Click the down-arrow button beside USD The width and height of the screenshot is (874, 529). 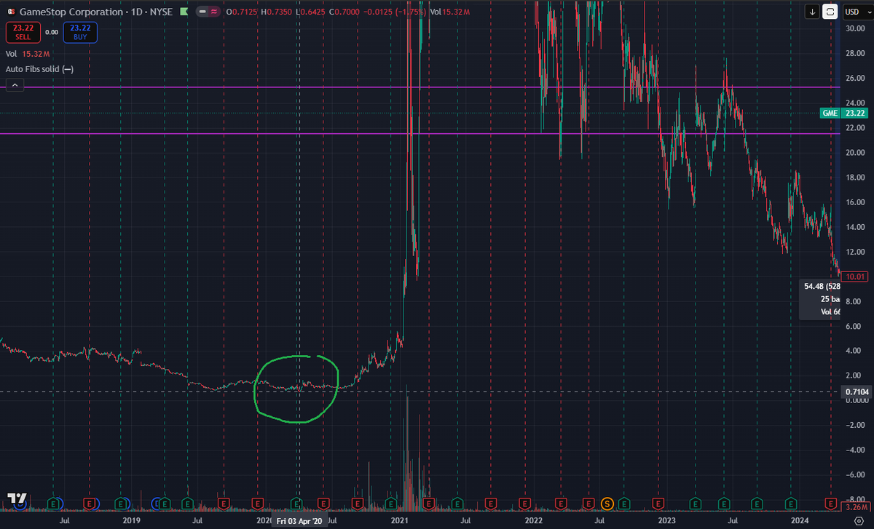tap(813, 12)
